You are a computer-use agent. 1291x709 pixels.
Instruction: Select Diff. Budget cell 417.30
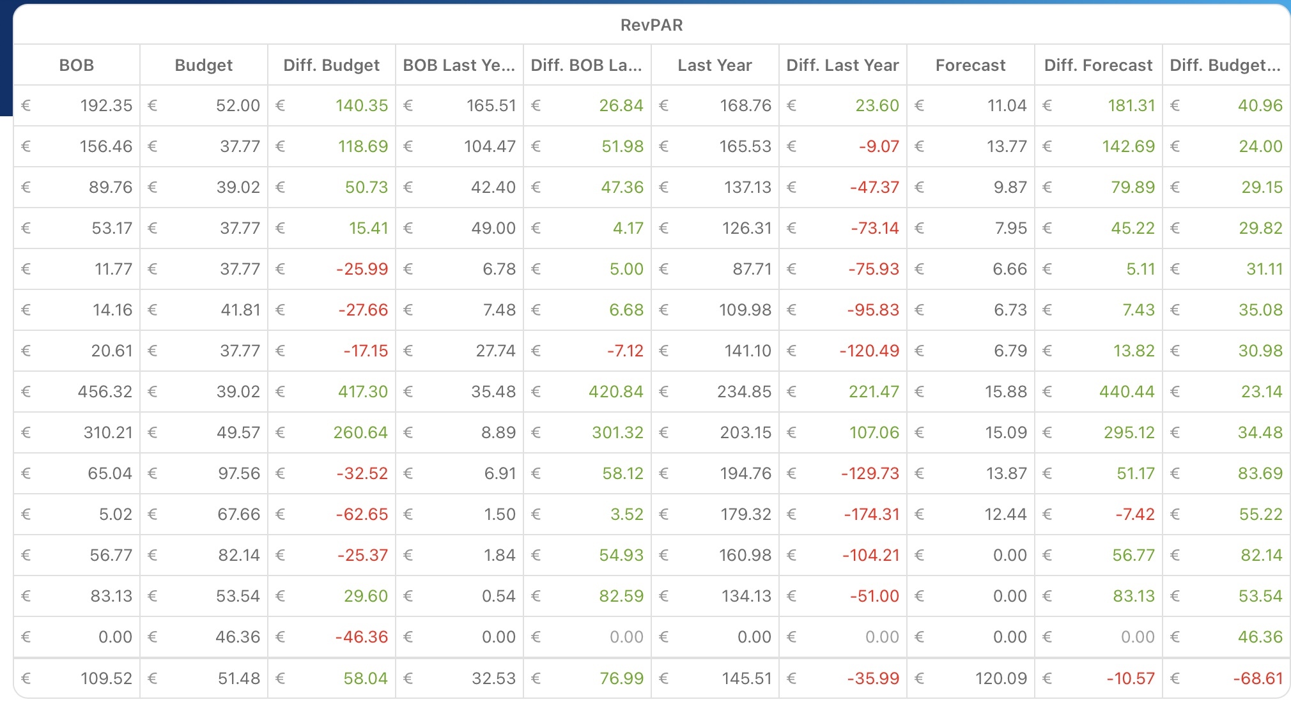[x=362, y=392]
